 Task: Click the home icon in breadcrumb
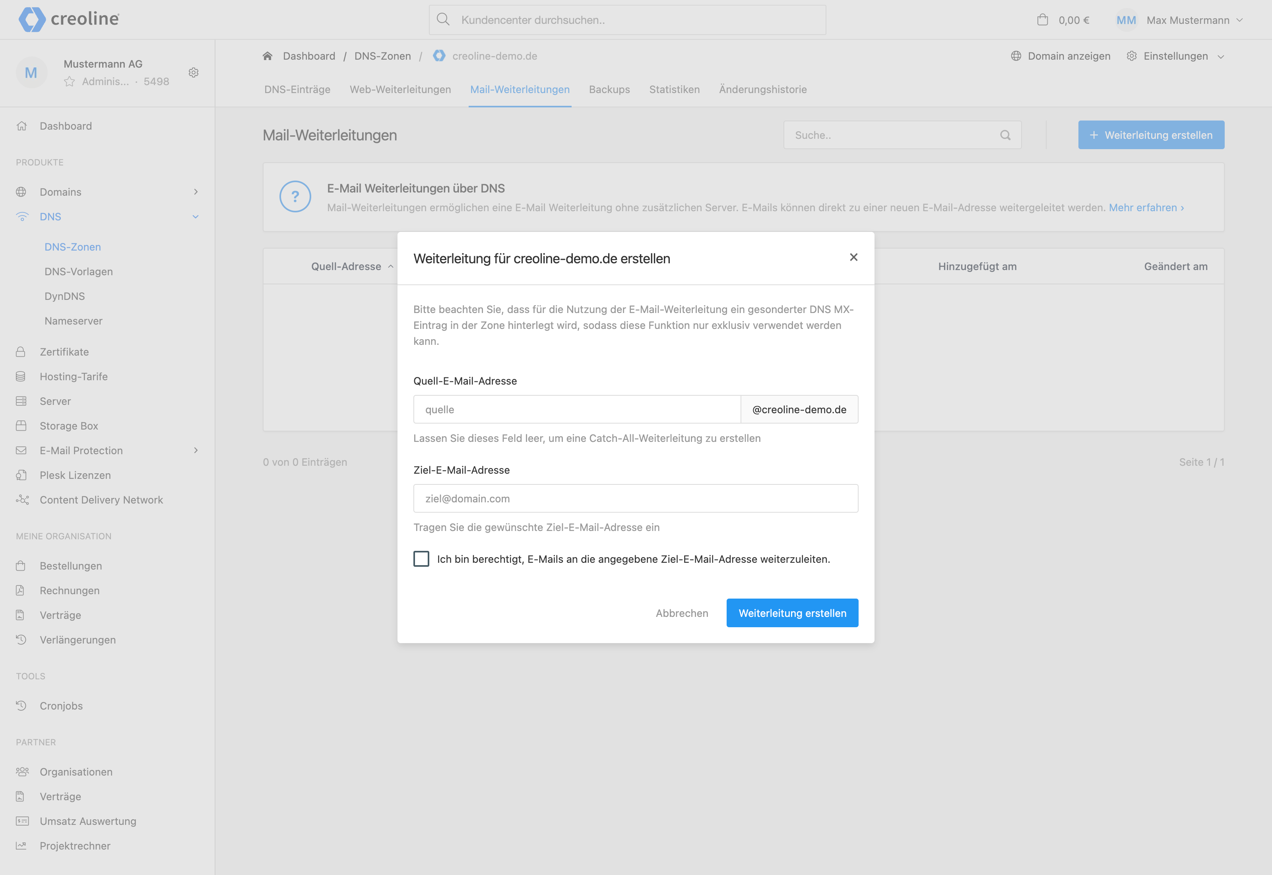click(x=268, y=56)
